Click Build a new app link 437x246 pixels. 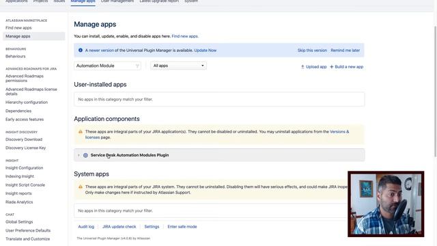349,67
